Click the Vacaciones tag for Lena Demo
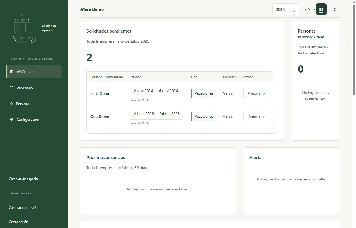The image size is (356, 228). [x=203, y=93]
